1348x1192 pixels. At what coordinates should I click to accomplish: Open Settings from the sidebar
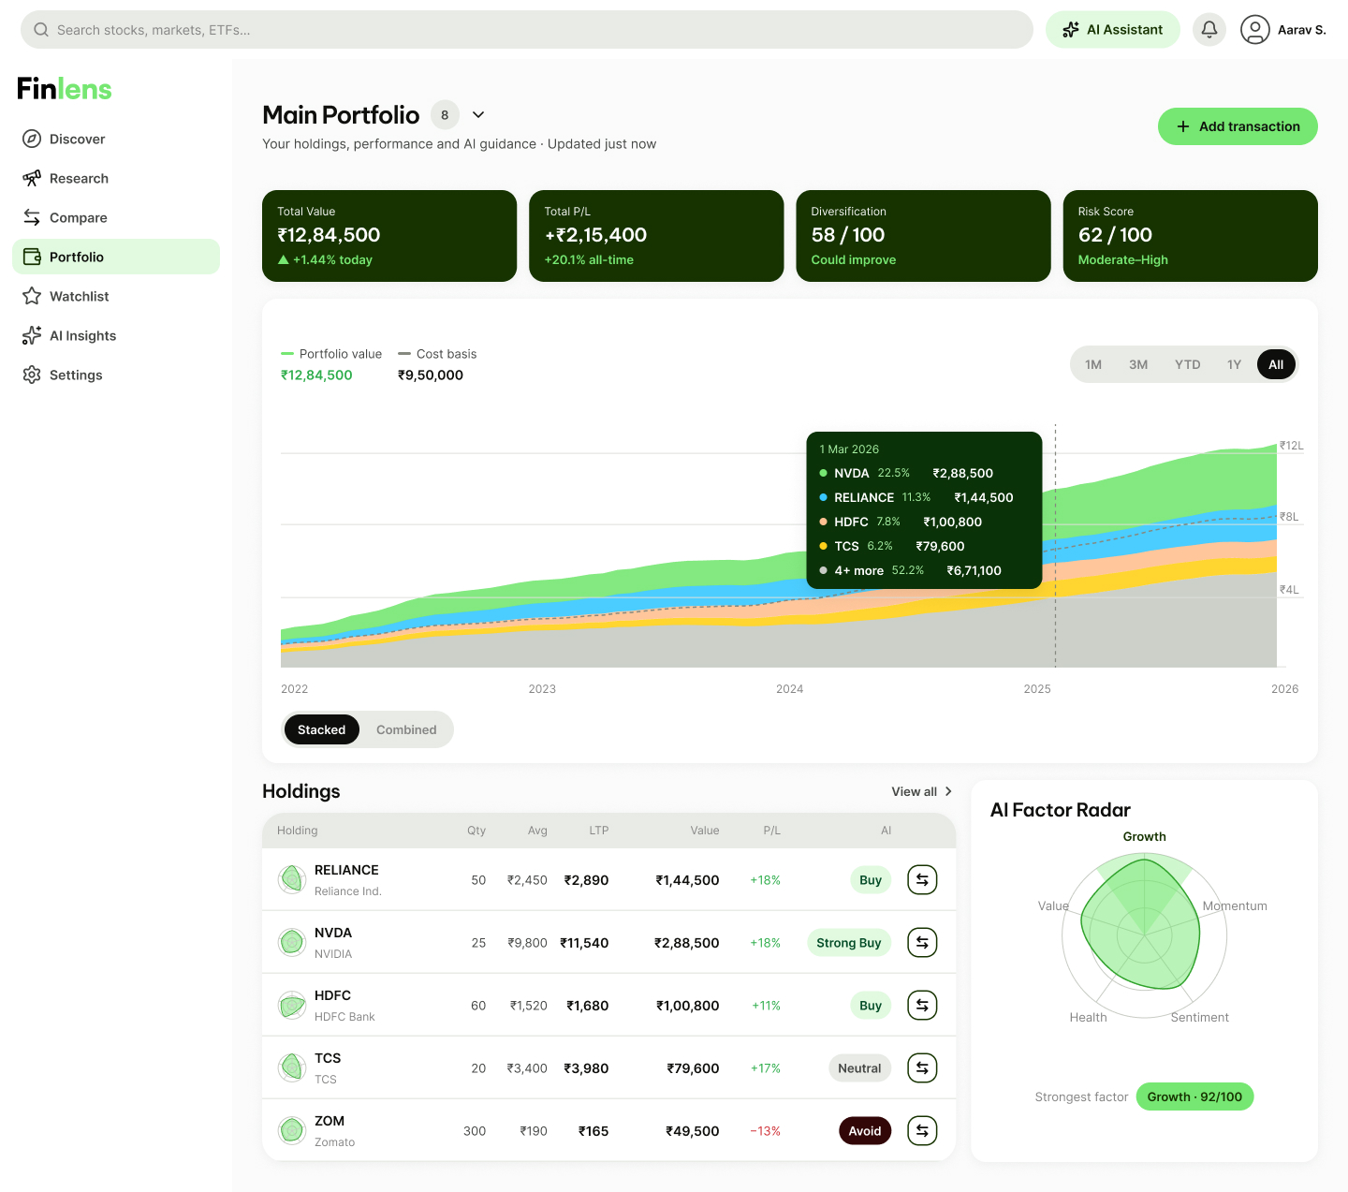pyautogui.click(x=116, y=375)
